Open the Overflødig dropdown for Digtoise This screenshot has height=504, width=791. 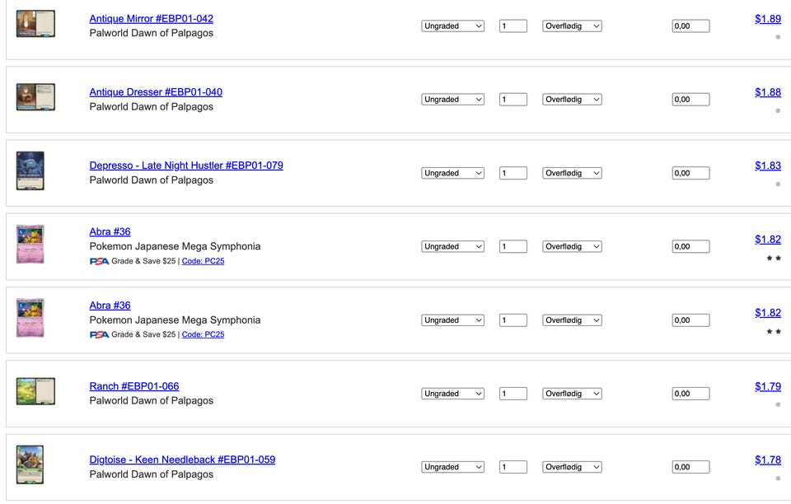[572, 467]
